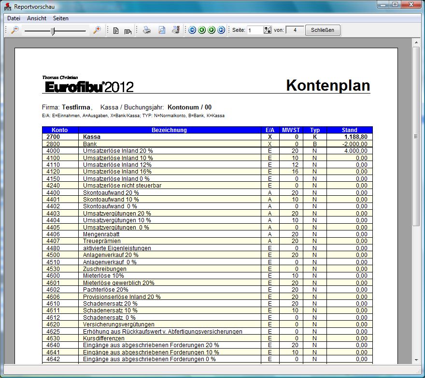
Task: Click the vertical scrollbar thumb
Action: pyautogui.click(x=416, y=136)
